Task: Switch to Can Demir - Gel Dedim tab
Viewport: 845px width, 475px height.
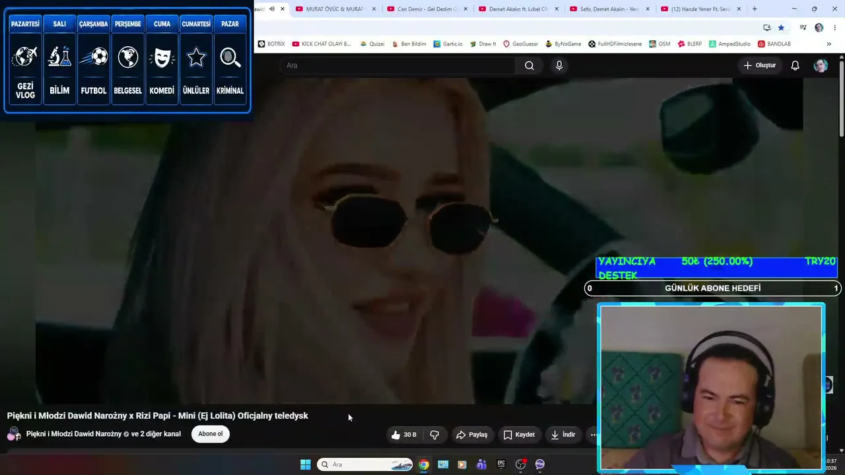Action: coord(426,9)
